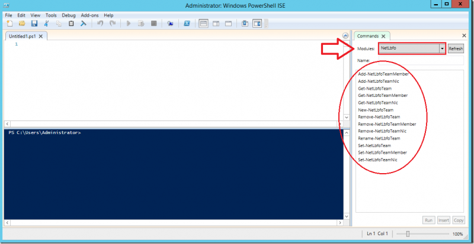Toggle the Show Script Pane Right layout
Viewport: 474px width, 244px height.
coord(216,23)
